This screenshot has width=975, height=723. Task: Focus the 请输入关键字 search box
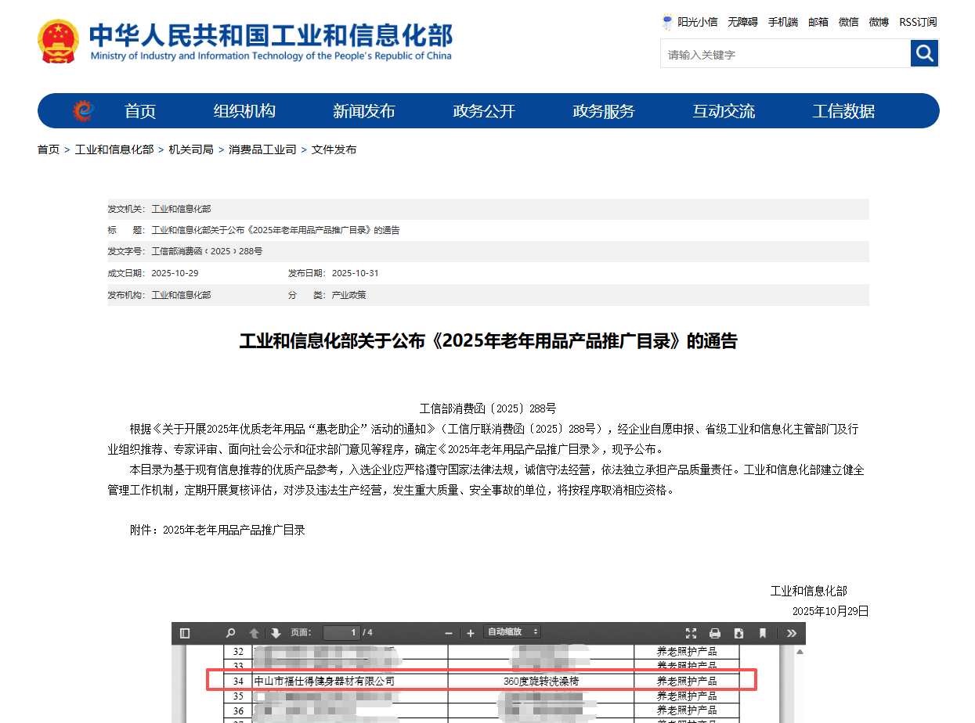785,55
